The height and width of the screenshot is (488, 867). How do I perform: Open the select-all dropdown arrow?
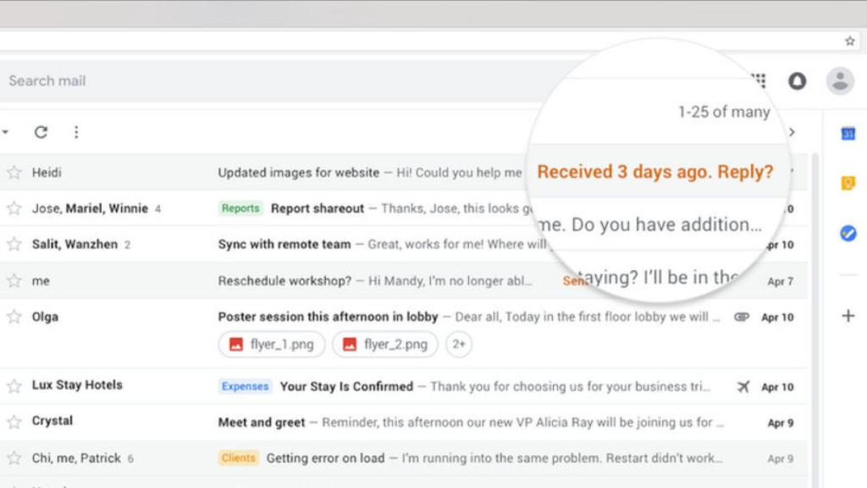pyautogui.click(x=7, y=132)
